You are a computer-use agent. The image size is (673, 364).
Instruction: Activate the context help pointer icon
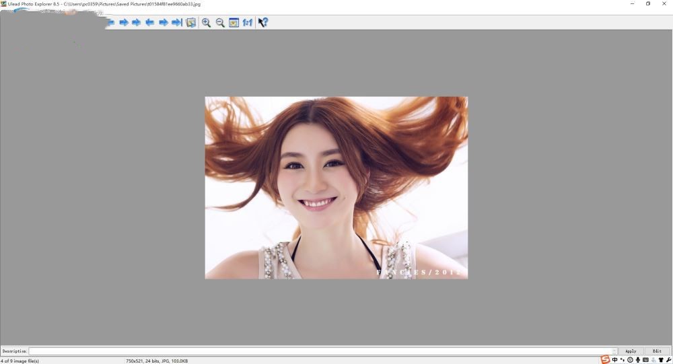[263, 22]
